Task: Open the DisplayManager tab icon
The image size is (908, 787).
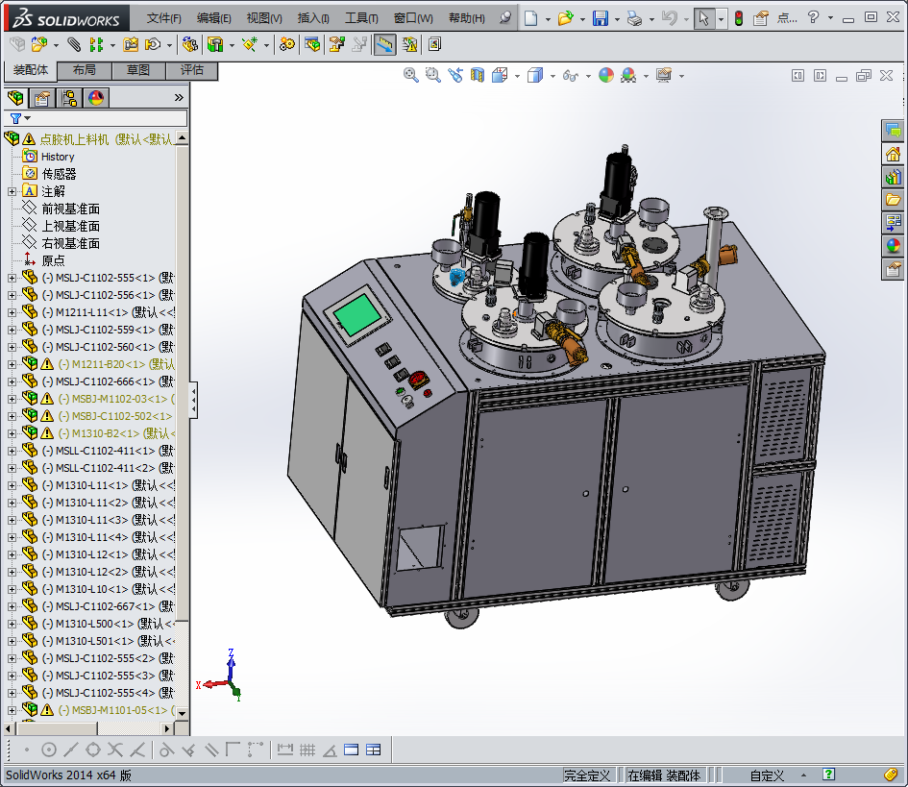Action: pyautogui.click(x=96, y=98)
